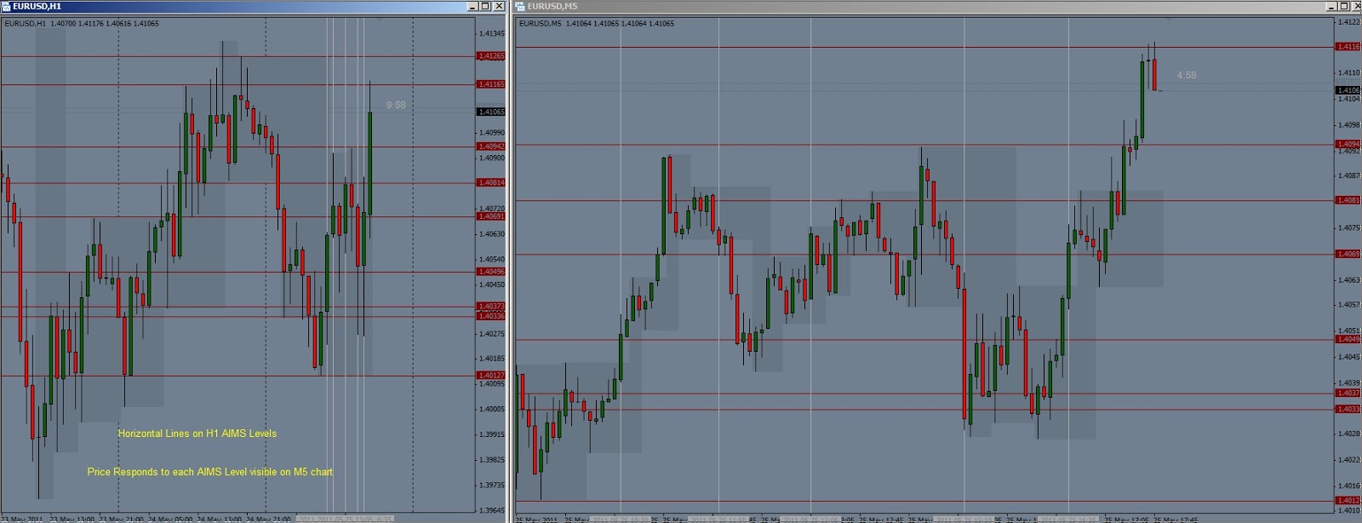
Task: Click the '23 May 2011' date label on H1
Action: [x=22, y=519]
